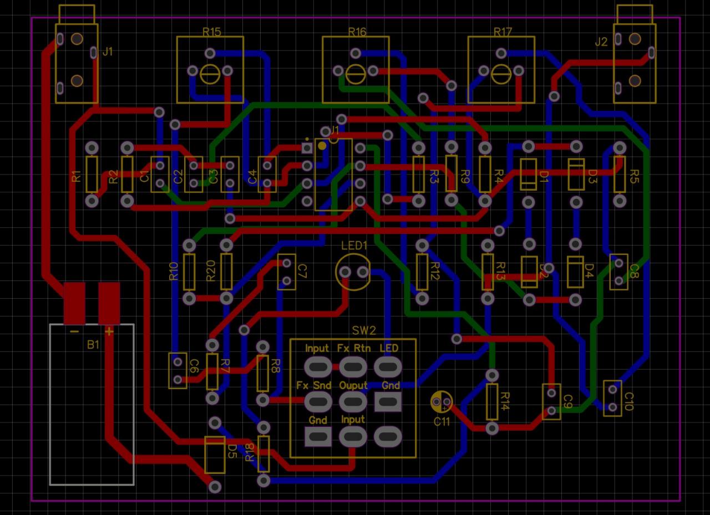The width and height of the screenshot is (710, 515).
Task: Click the R9 resistor label
Action: [465, 177]
